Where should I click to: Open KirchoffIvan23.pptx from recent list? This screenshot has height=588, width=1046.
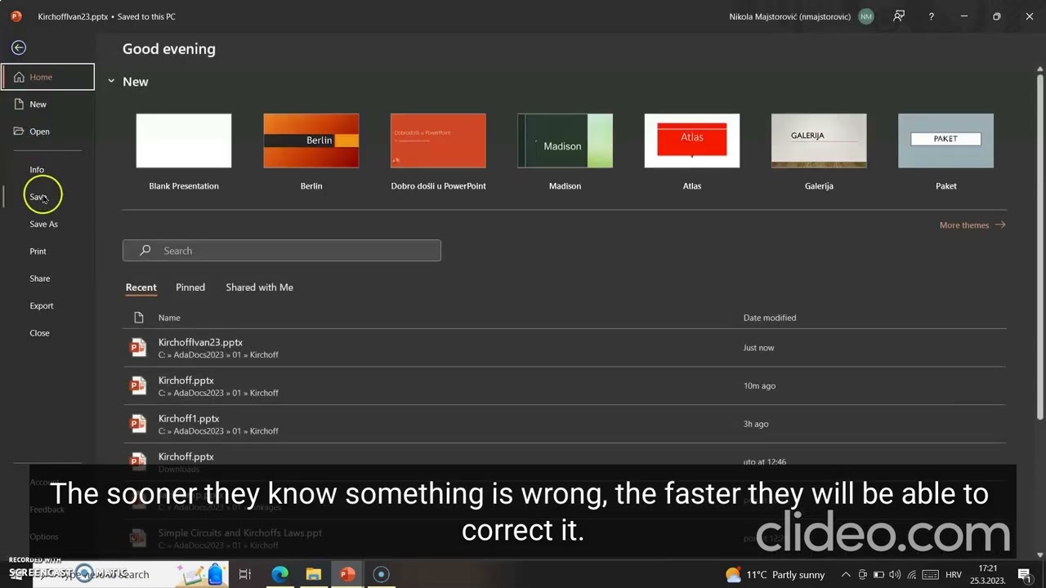click(564, 348)
